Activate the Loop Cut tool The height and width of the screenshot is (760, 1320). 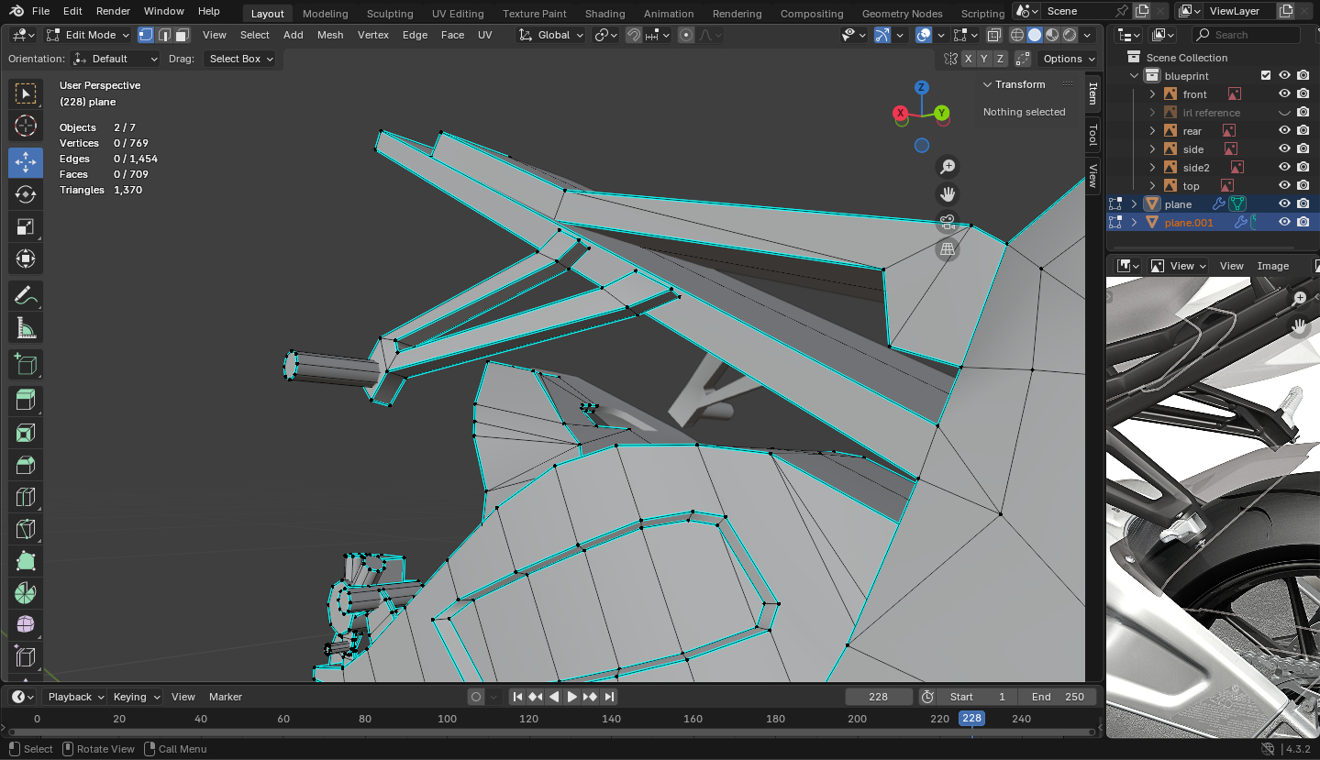(26, 497)
